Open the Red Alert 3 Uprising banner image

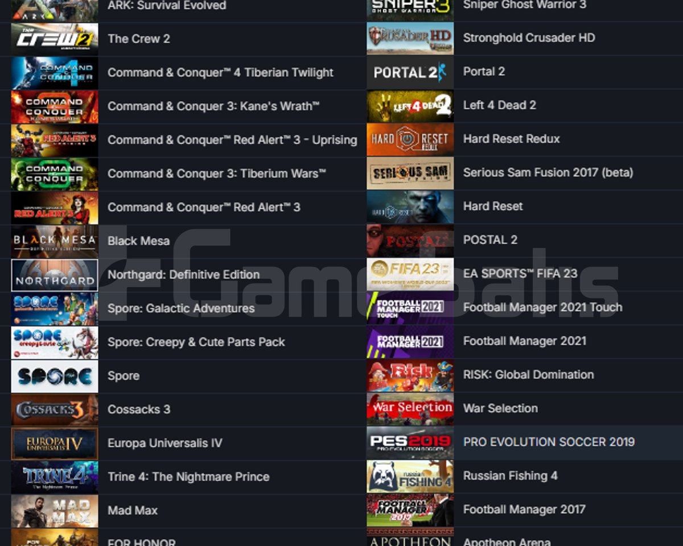coord(55,140)
